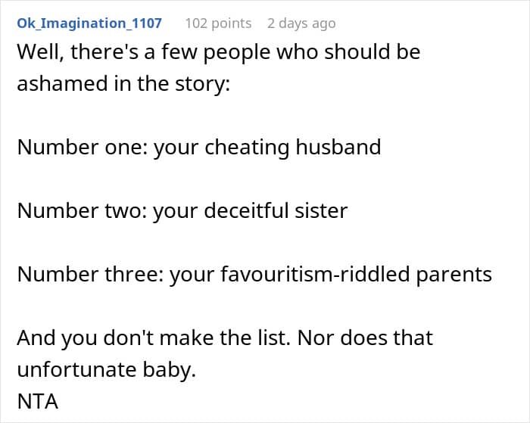This screenshot has width=530, height=423.
Task: Click the word "sister"
Action: pos(321,210)
